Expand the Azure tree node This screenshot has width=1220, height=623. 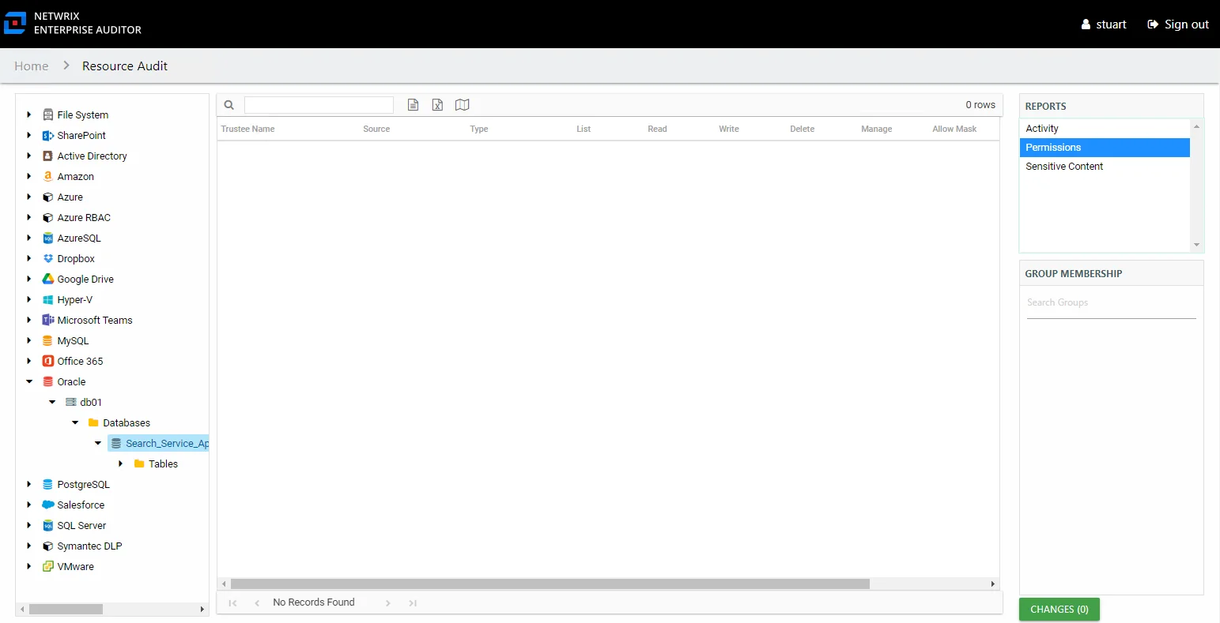point(29,197)
